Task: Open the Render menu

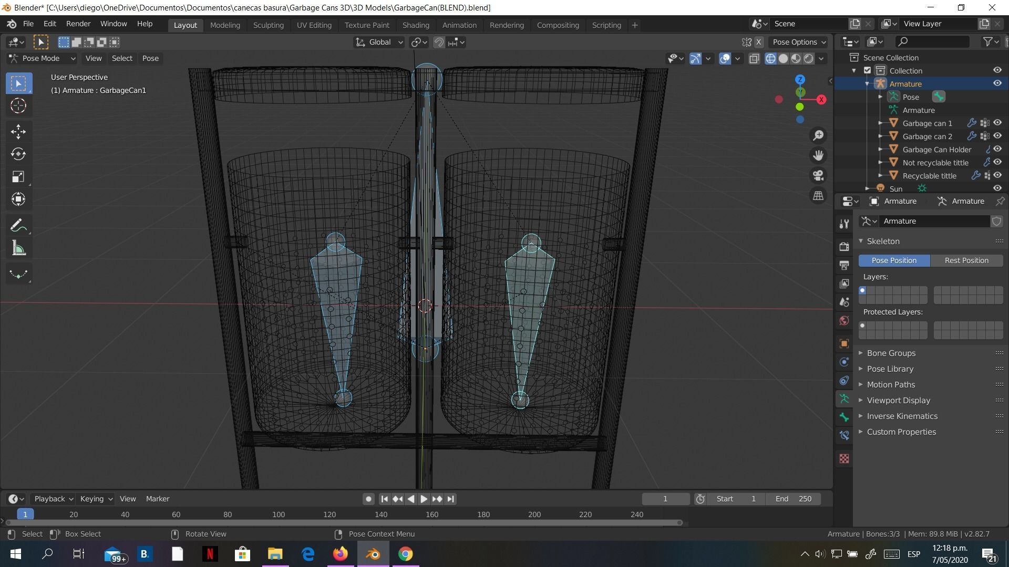Action: pos(78,24)
